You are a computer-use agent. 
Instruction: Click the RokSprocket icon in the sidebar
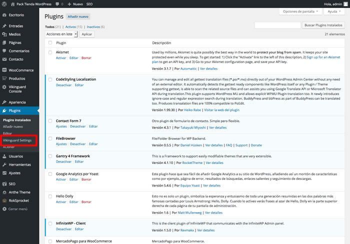tap(4, 200)
